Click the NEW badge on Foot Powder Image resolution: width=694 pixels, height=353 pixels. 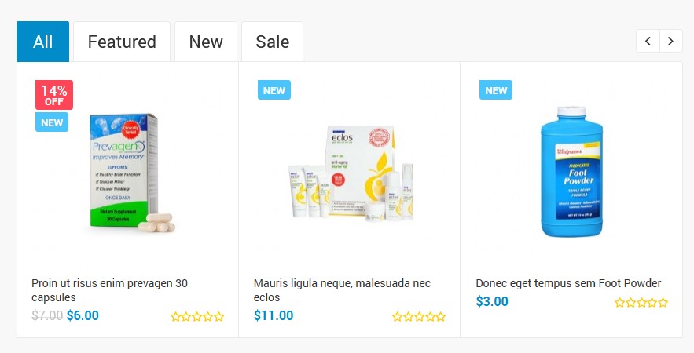coord(496,90)
